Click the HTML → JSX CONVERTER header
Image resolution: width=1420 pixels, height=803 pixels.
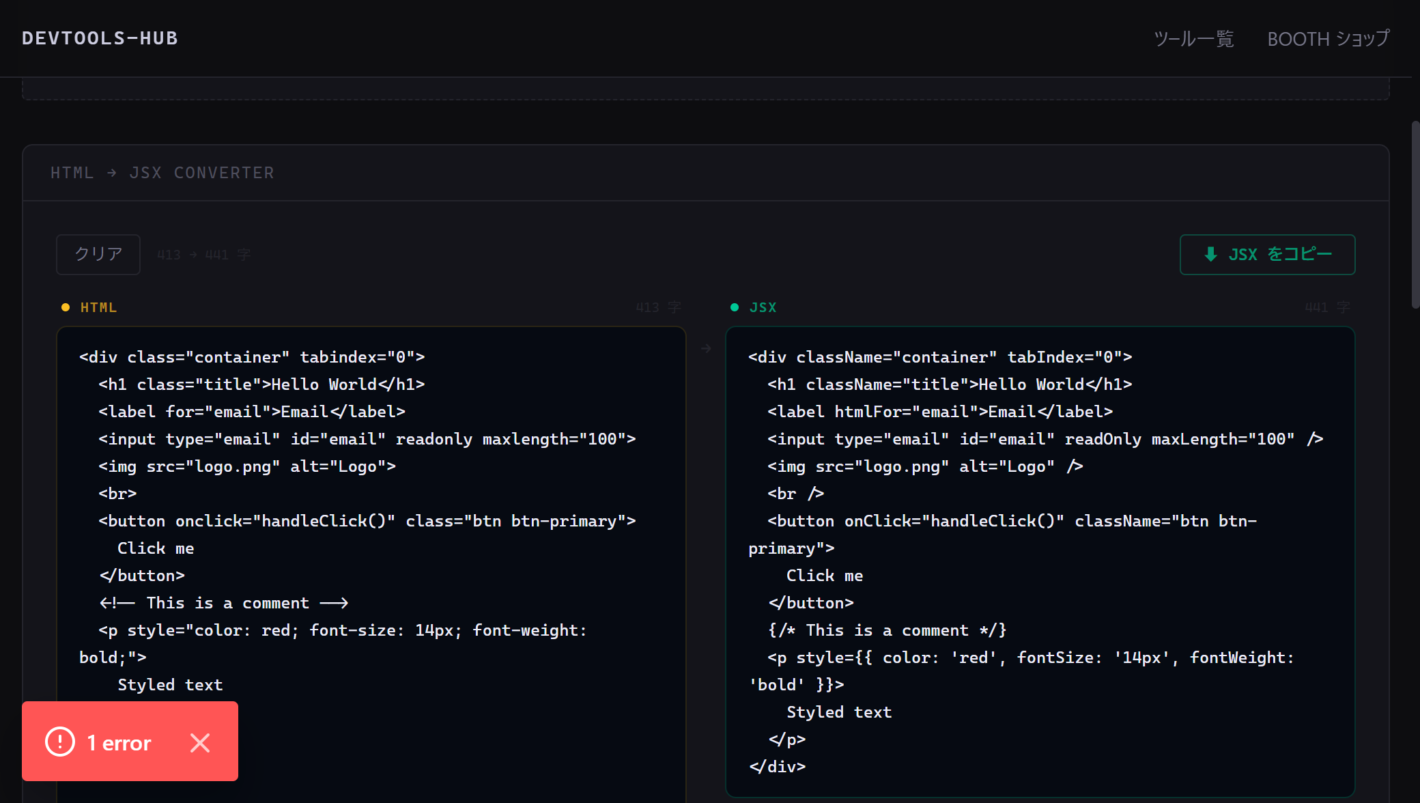(162, 173)
